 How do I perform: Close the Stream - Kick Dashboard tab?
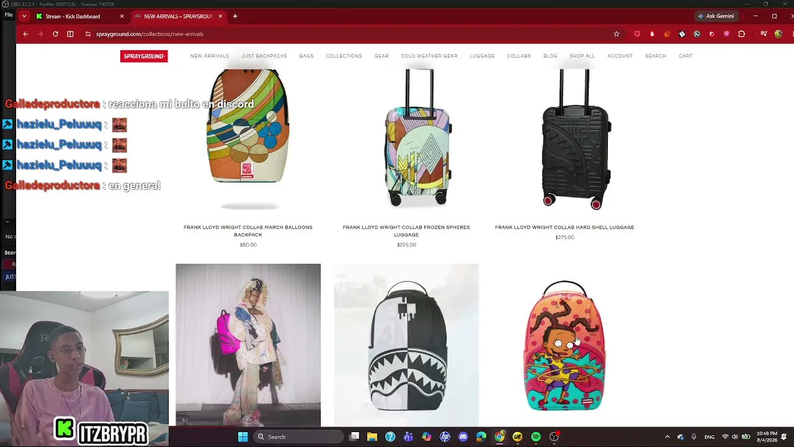(x=122, y=16)
